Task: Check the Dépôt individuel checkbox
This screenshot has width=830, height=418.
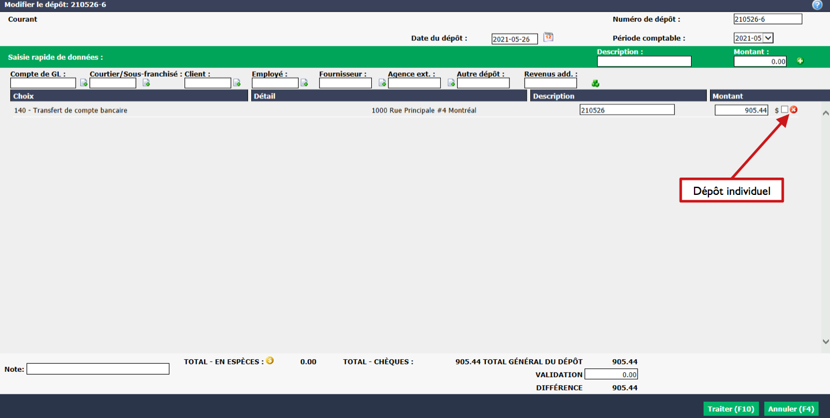Action: pyautogui.click(x=784, y=110)
